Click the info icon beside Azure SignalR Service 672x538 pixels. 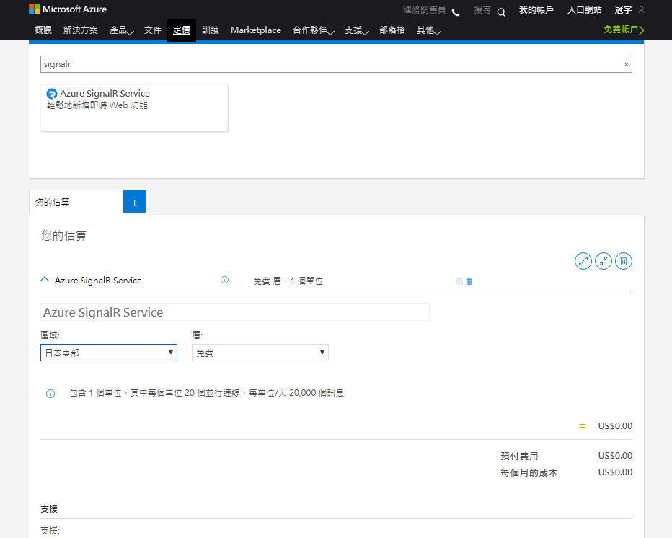[224, 280]
